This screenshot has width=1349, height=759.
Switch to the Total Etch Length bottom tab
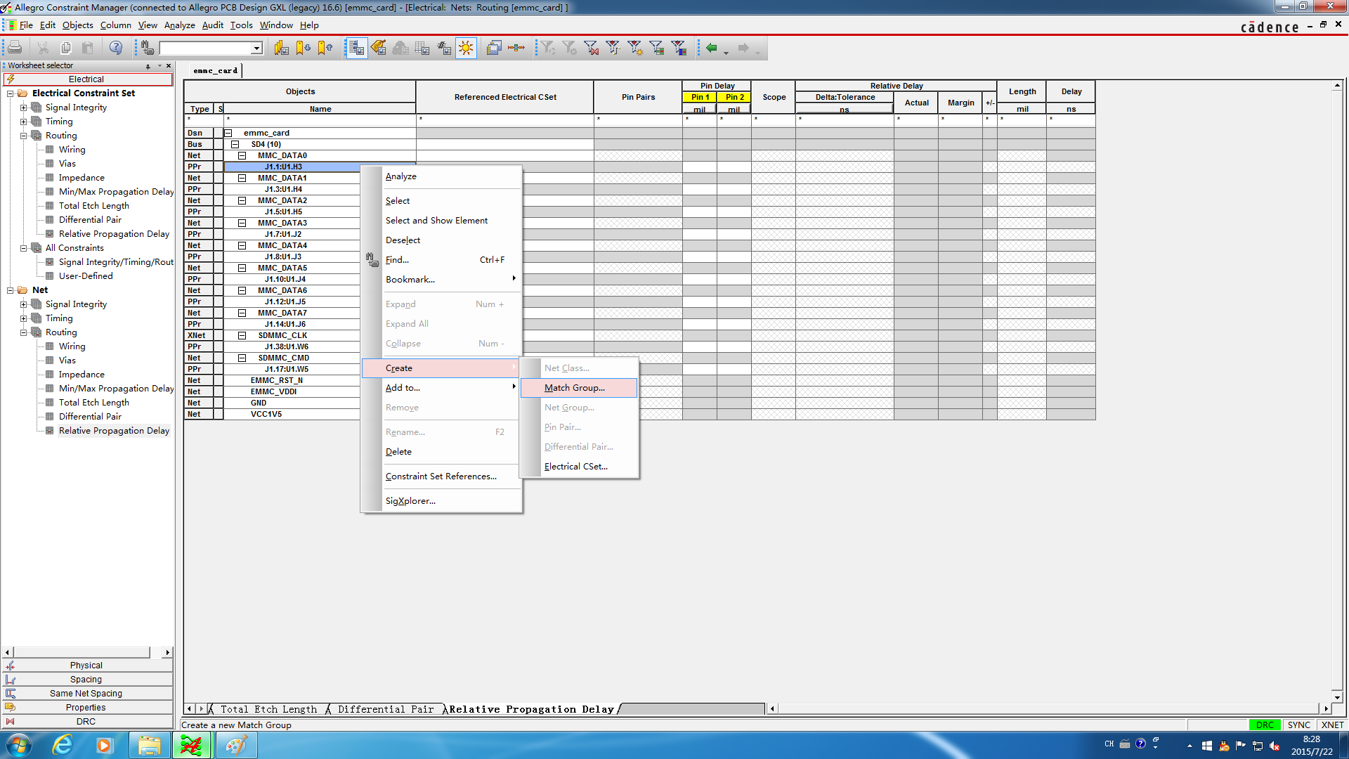[268, 710]
